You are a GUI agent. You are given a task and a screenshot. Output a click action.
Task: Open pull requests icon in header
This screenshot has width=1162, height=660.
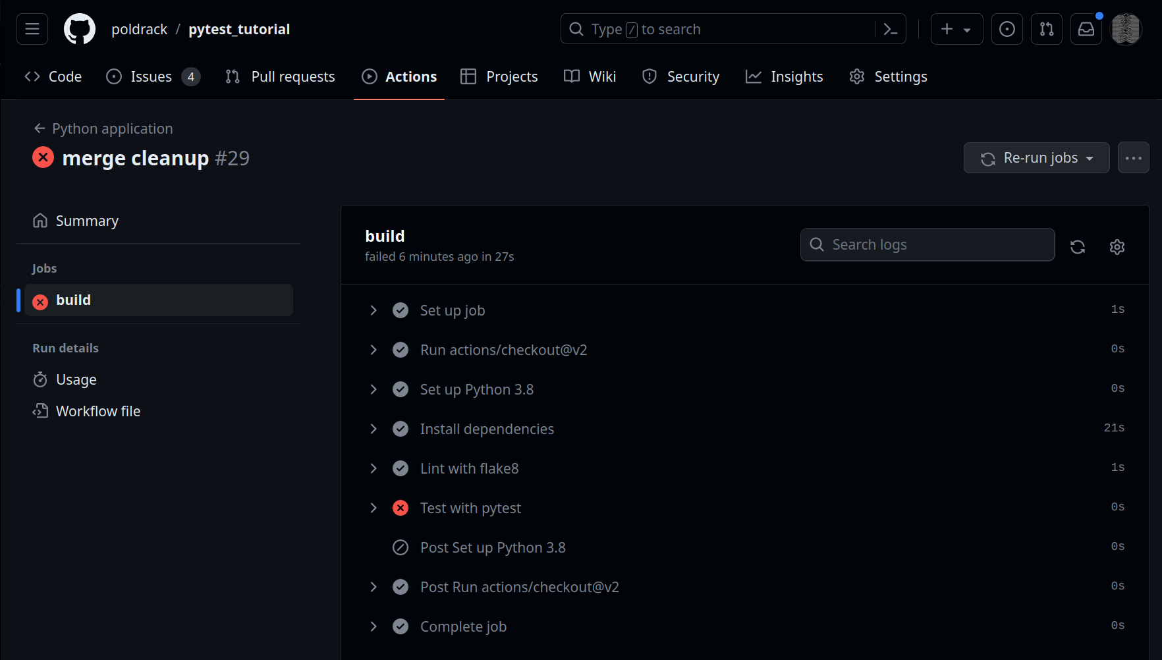point(1046,29)
